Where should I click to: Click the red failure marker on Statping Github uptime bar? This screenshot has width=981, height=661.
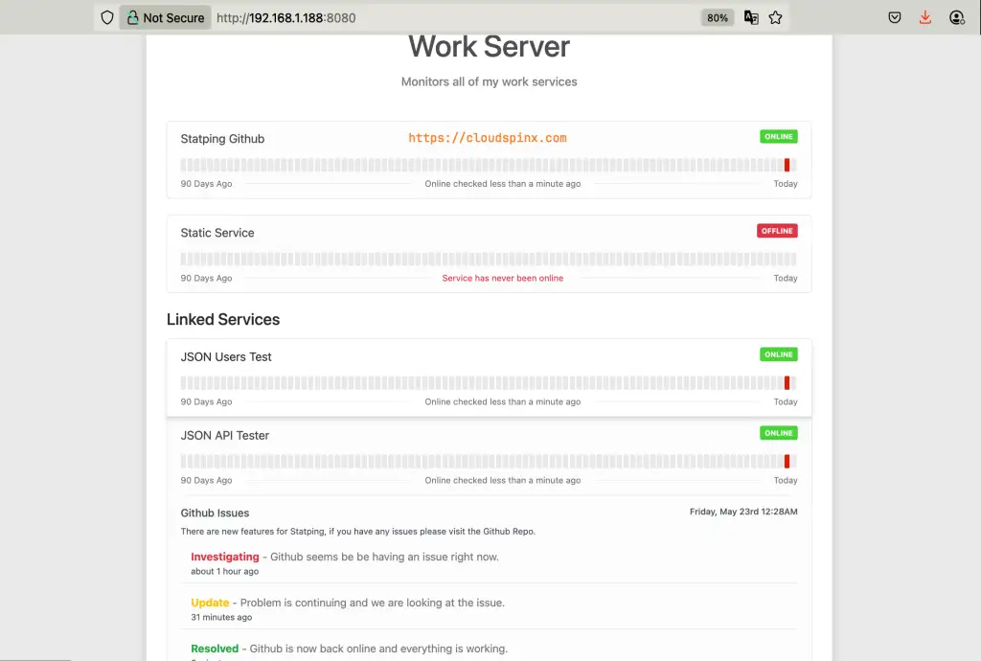(x=787, y=164)
